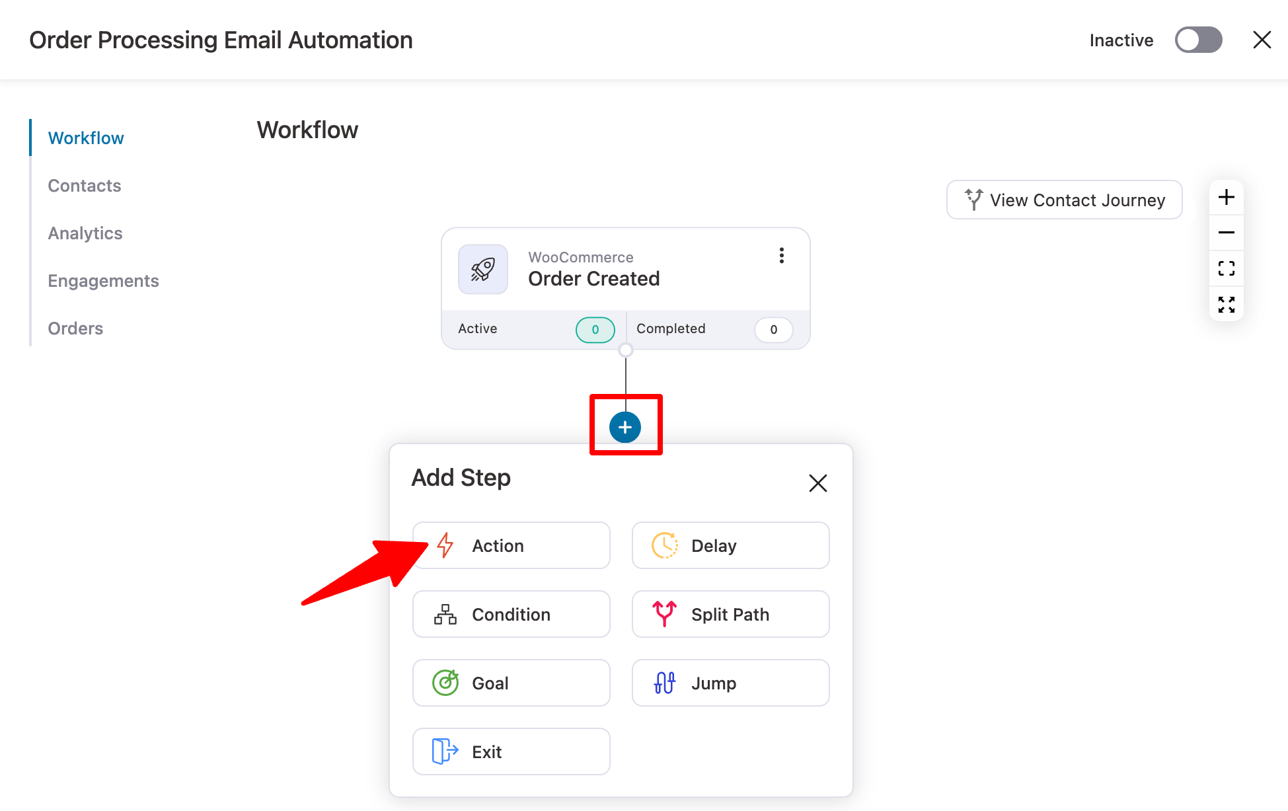This screenshot has height=811, width=1288.
Task: Click the fit-to-screen expand icon
Action: [1227, 305]
